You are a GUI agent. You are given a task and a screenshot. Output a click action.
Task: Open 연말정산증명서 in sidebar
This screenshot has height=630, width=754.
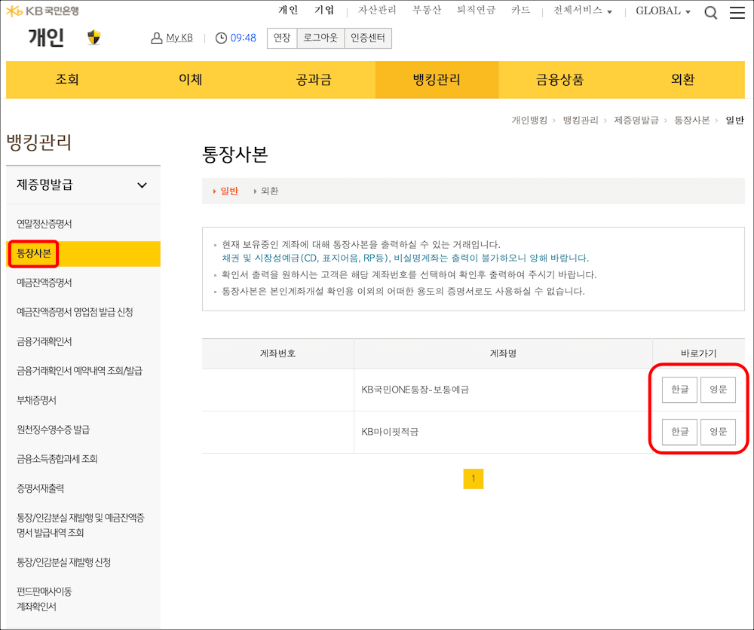(x=44, y=224)
